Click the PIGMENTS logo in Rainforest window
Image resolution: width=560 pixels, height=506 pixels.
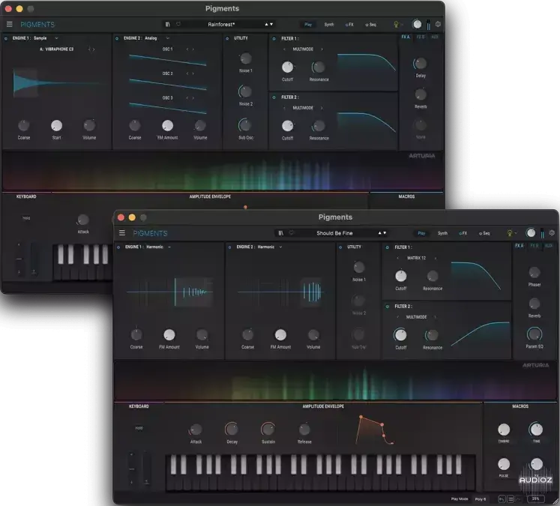(x=37, y=24)
